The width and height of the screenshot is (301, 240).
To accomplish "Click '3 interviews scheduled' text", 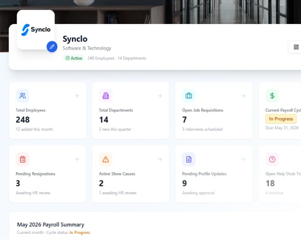I will pos(202,129).
